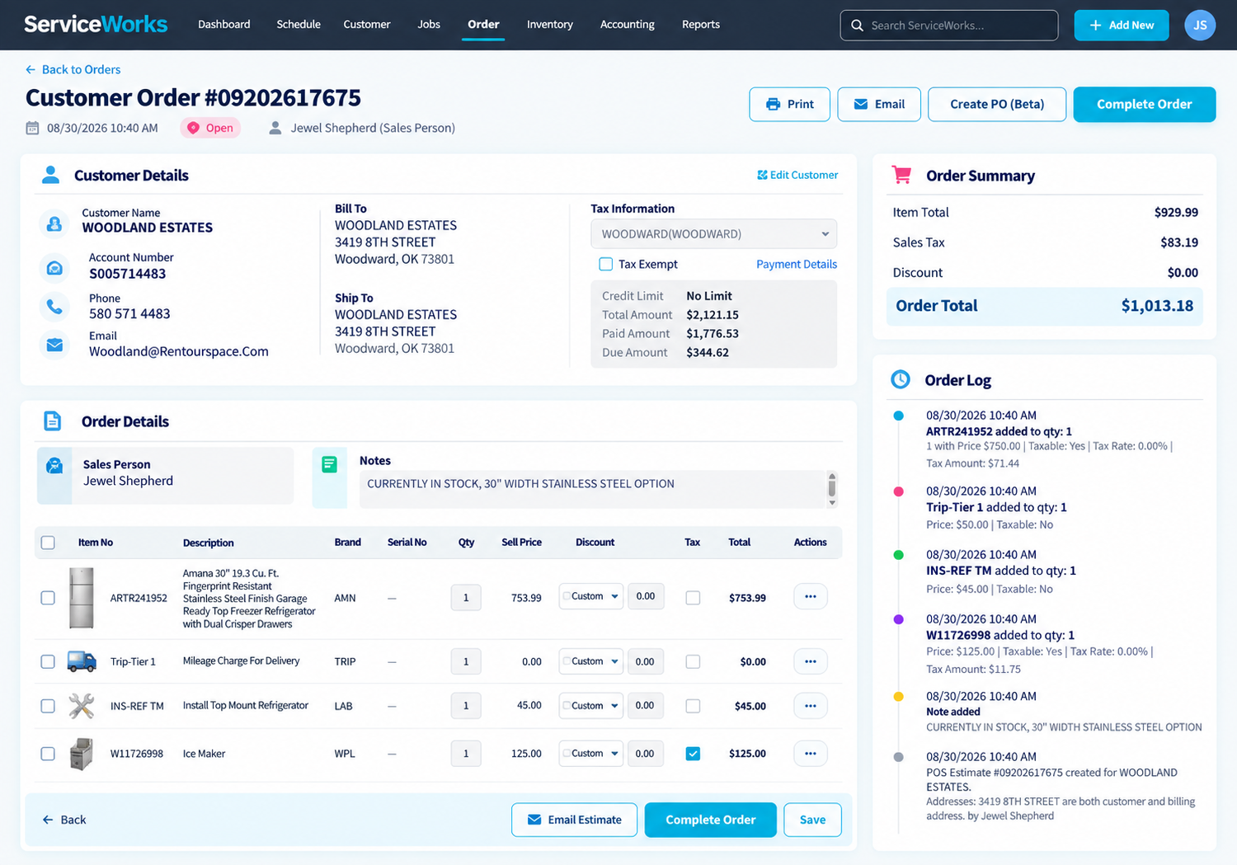Viewport: 1237px width, 865px height.
Task: Click the top-right Complete Order button
Action: tap(1145, 105)
